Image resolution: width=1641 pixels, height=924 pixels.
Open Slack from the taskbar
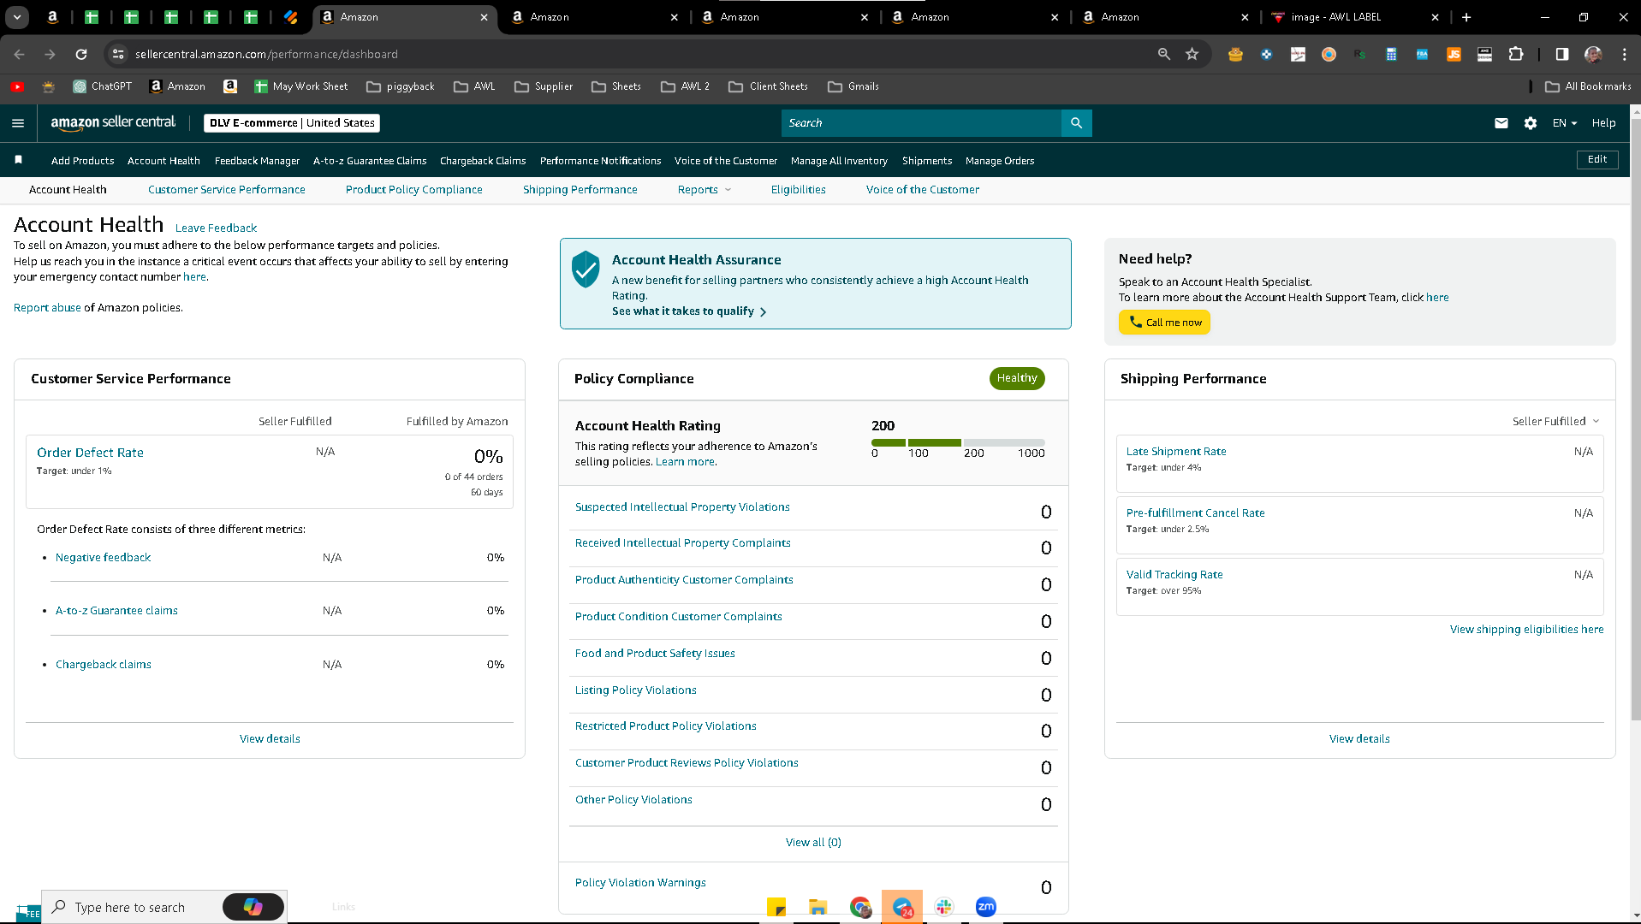(x=944, y=907)
